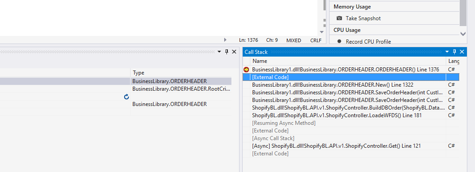475x172 pixels.
Task: Click CRLF line ending indicator
Action: click(x=316, y=40)
